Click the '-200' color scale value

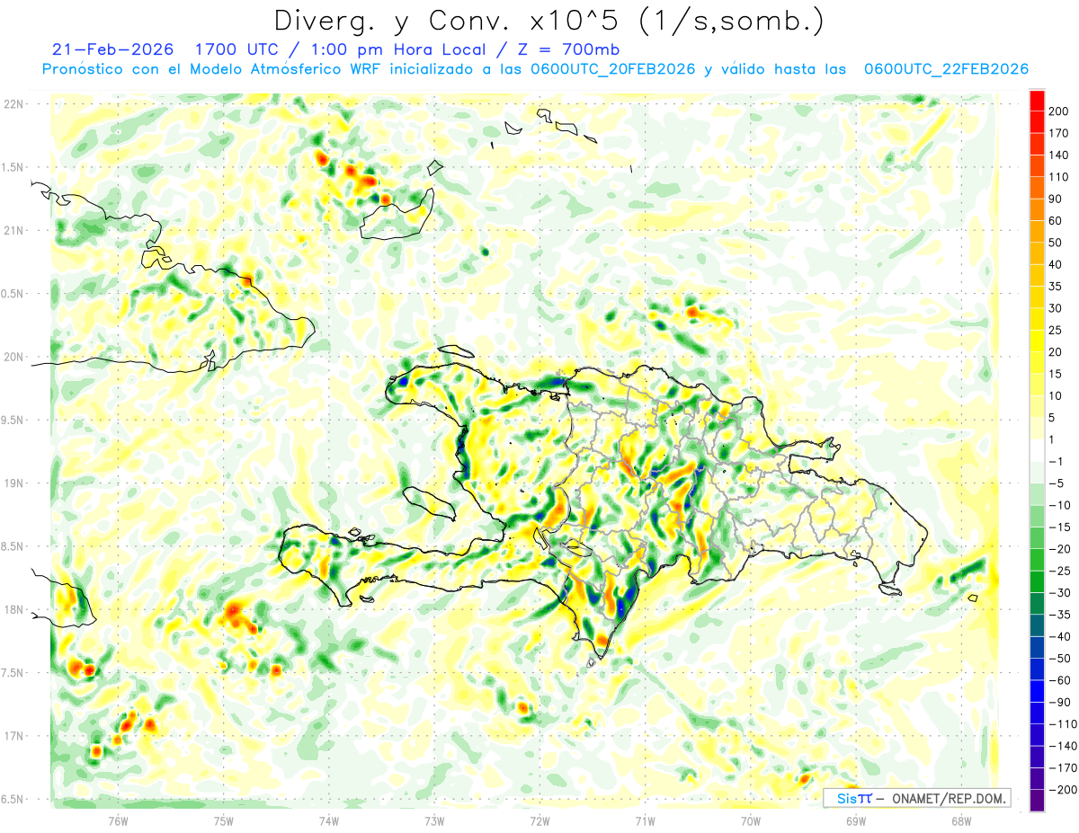(1064, 790)
